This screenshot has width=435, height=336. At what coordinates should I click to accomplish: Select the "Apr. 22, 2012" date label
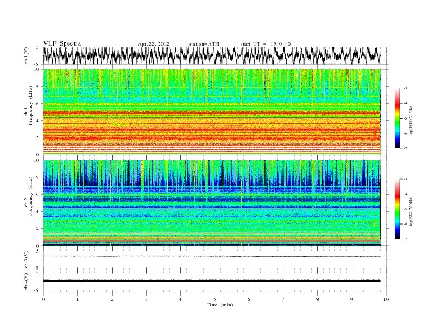coord(153,44)
